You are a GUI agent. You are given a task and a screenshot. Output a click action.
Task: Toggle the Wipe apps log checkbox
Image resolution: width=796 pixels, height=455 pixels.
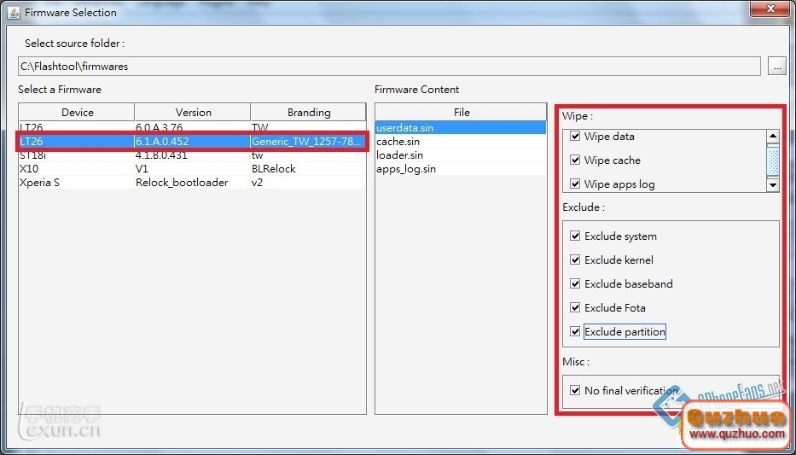click(x=575, y=184)
